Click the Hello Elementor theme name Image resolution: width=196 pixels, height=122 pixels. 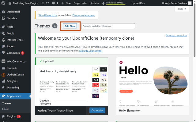(x=129, y=110)
